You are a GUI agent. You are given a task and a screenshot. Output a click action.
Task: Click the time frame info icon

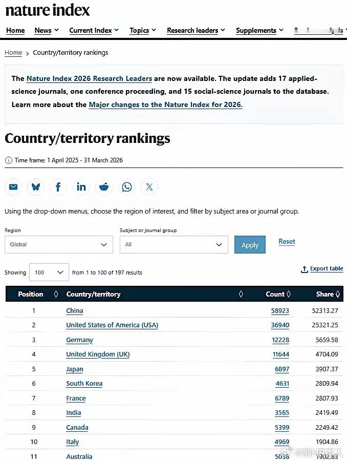click(9, 160)
